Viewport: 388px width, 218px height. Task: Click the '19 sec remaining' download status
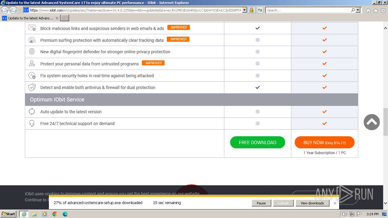pyautogui.click(x=167, y=203)
